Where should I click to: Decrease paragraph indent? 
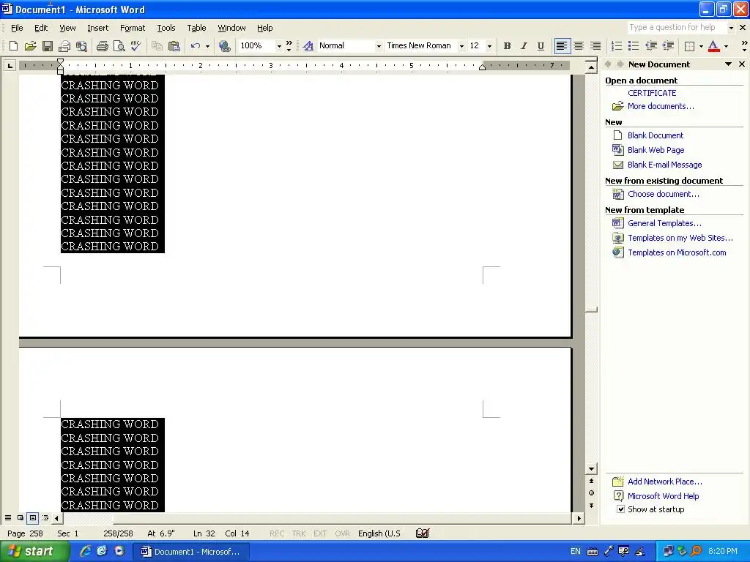651,46
